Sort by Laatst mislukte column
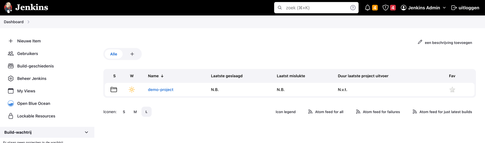This screenshot has width=485, height=143. click(x=291, y=76)
